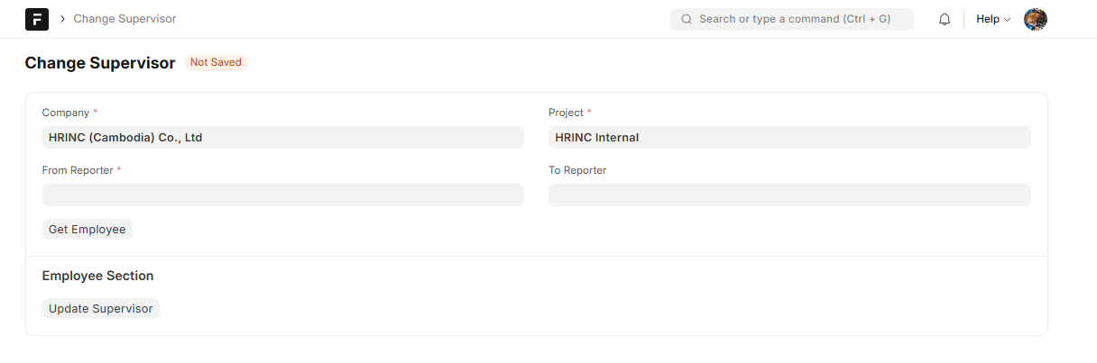The width and height of the screenshot is (1097, 363).
Task: Click the arrow next to Help
Action: (x=1007, y=19)
